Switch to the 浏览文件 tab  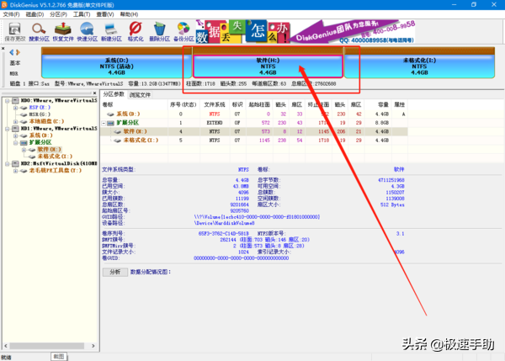140,95
